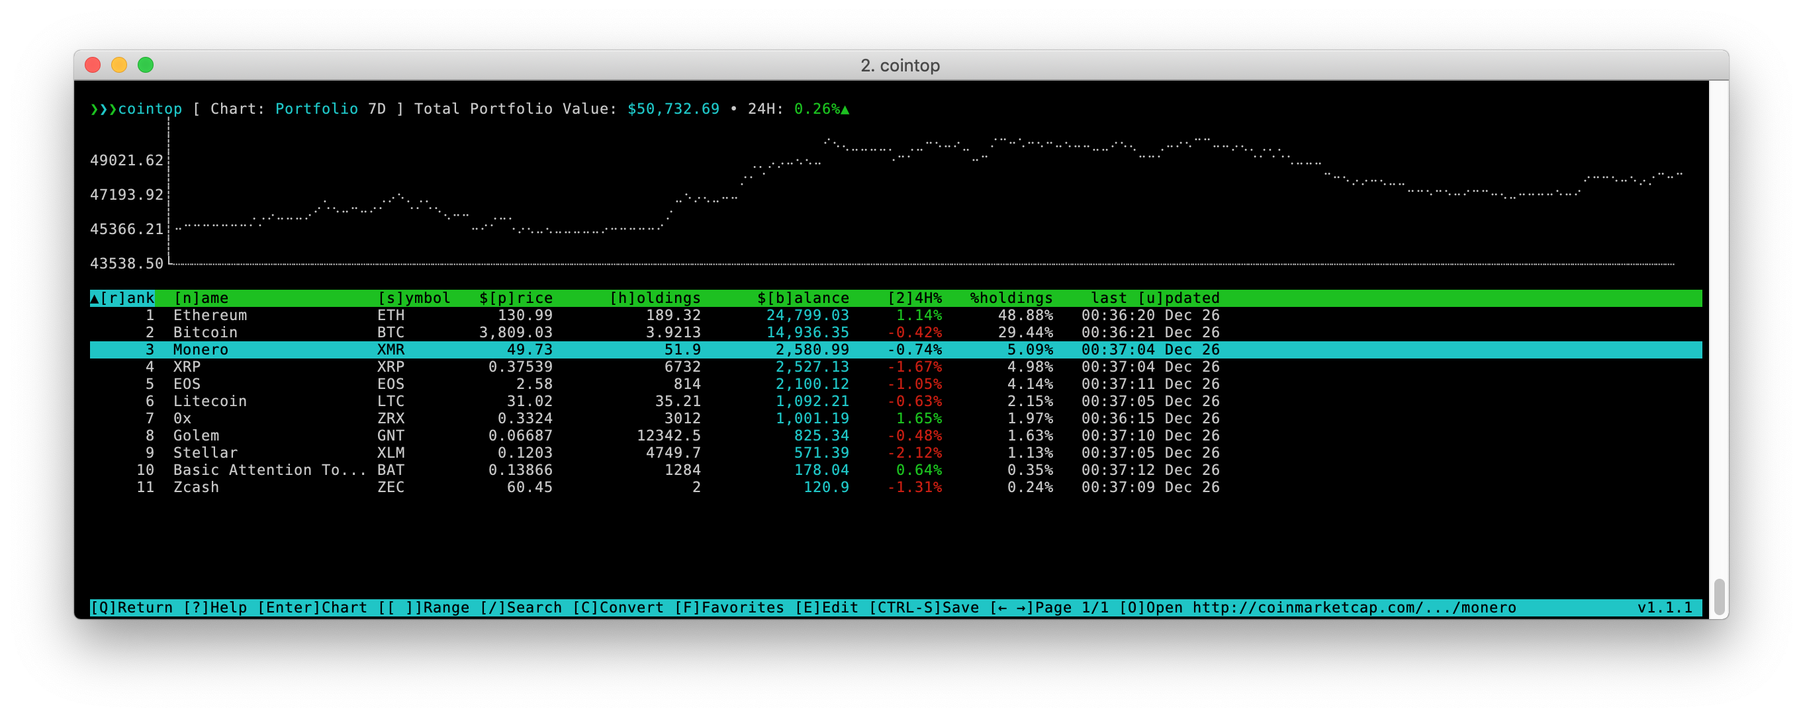Click Golem holdings 12342.5
Viewport: 1803px width, 717px height.
[x=669, y=436]
